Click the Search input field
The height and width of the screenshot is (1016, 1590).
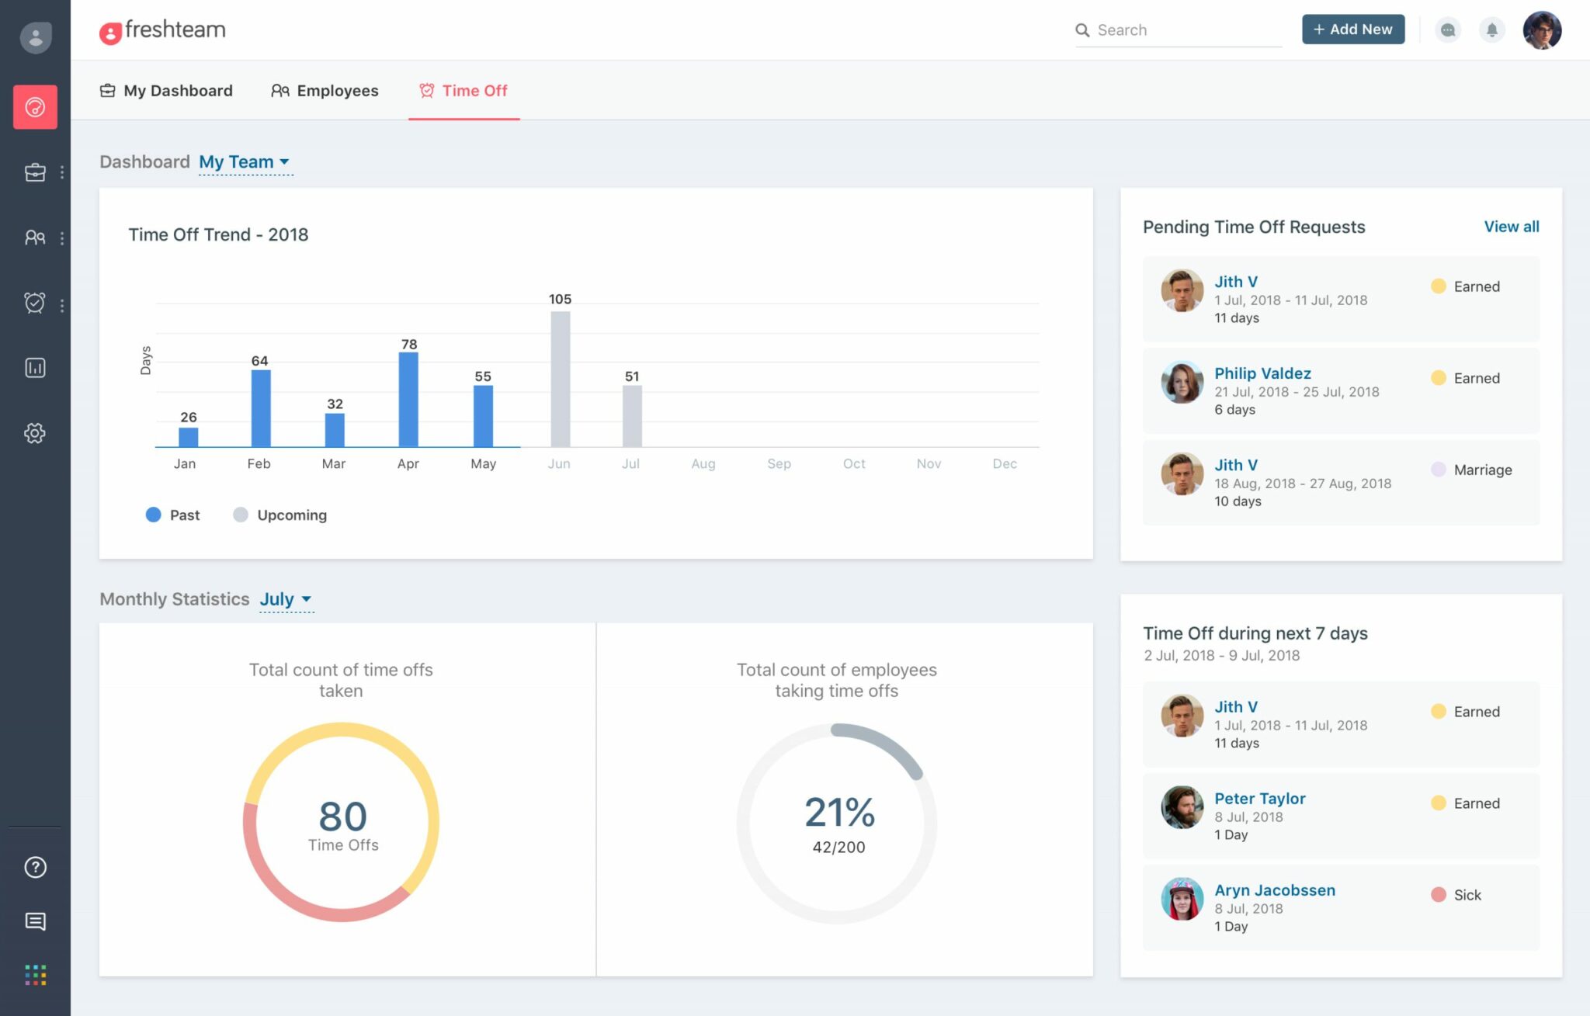pos(1173,29)
